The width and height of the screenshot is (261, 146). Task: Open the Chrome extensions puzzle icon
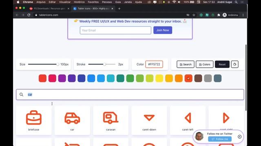219,15
